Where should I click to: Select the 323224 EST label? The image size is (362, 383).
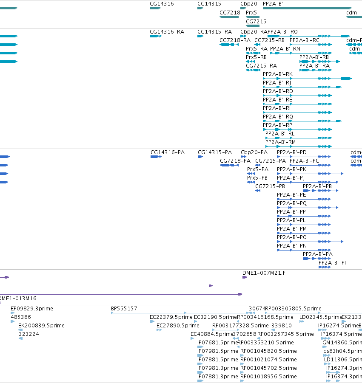(x=29, y=334)
